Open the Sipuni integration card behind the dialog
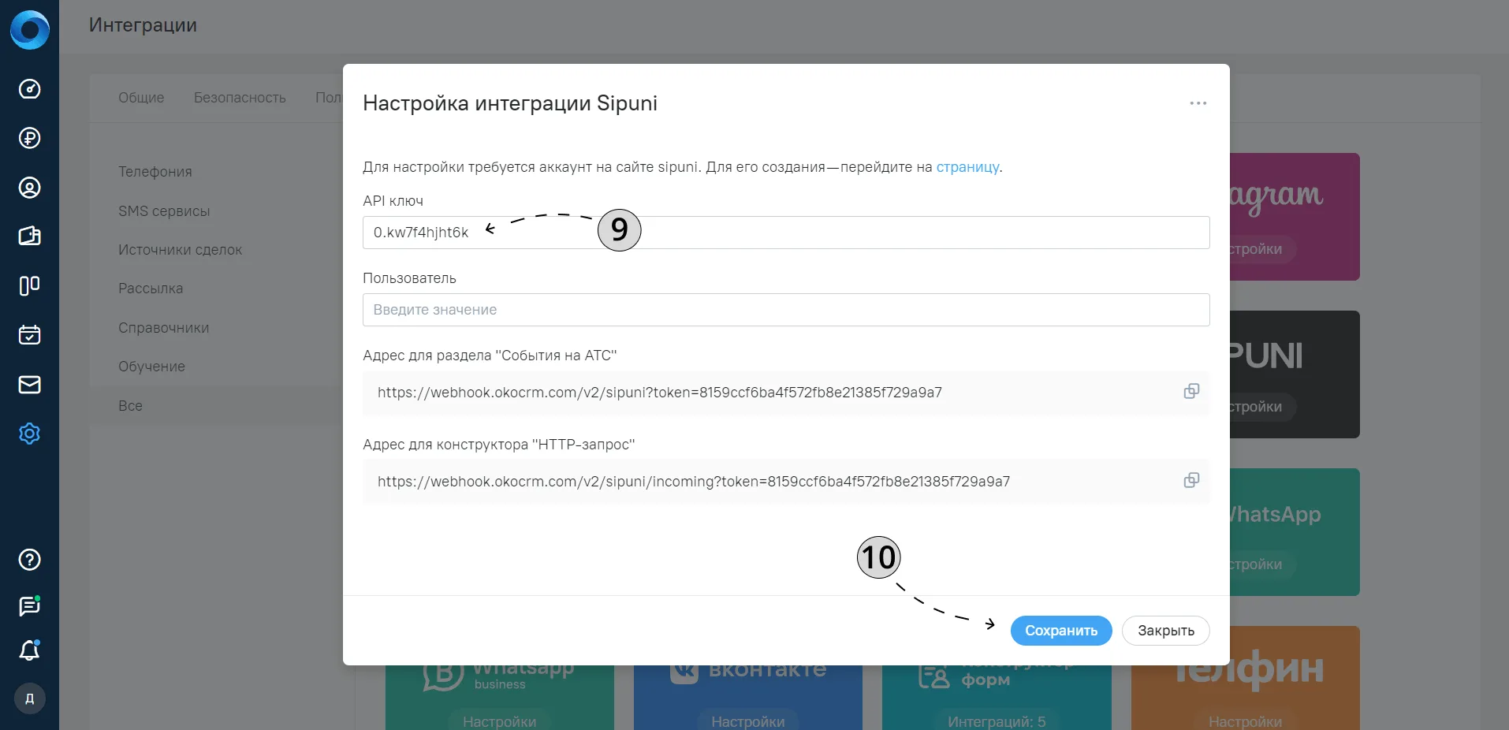This screenshot has width=1509, height=730. (1295, 374)
